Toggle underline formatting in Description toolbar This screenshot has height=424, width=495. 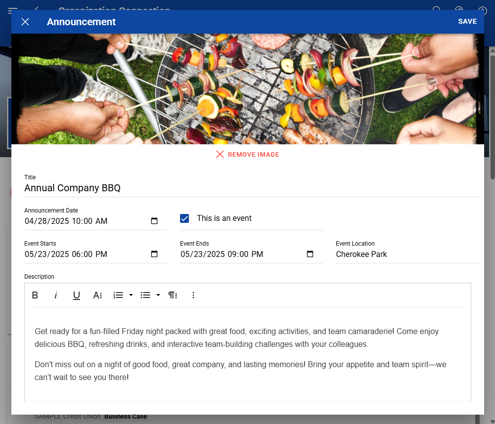click(76, 296)
